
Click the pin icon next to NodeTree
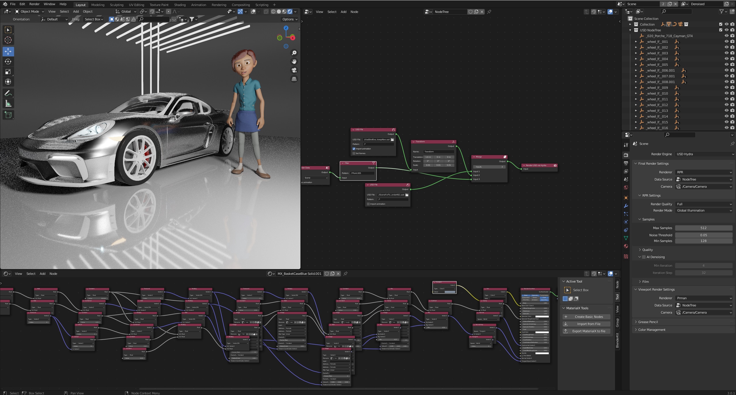(489, 12)
